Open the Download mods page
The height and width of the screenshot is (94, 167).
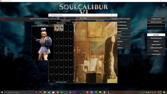pyautogui.click(x=156, y=38)
